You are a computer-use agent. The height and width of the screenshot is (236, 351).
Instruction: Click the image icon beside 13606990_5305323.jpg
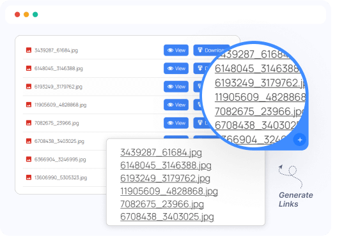click(29, 177)
